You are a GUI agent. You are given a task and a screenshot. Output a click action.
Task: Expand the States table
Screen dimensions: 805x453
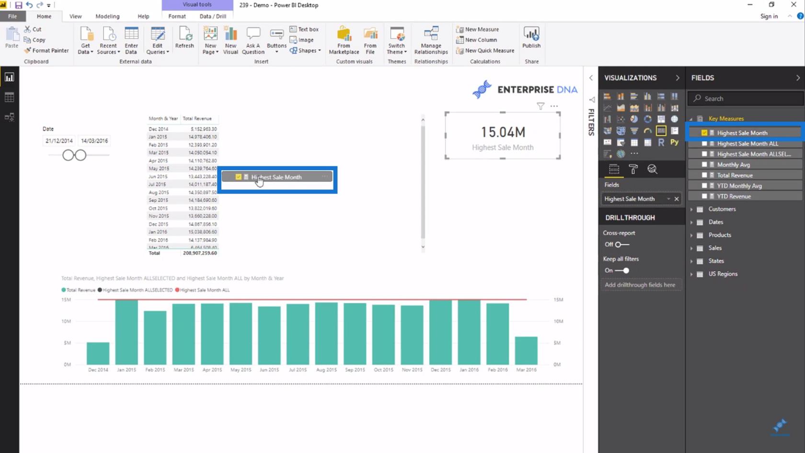coord(691,261)
